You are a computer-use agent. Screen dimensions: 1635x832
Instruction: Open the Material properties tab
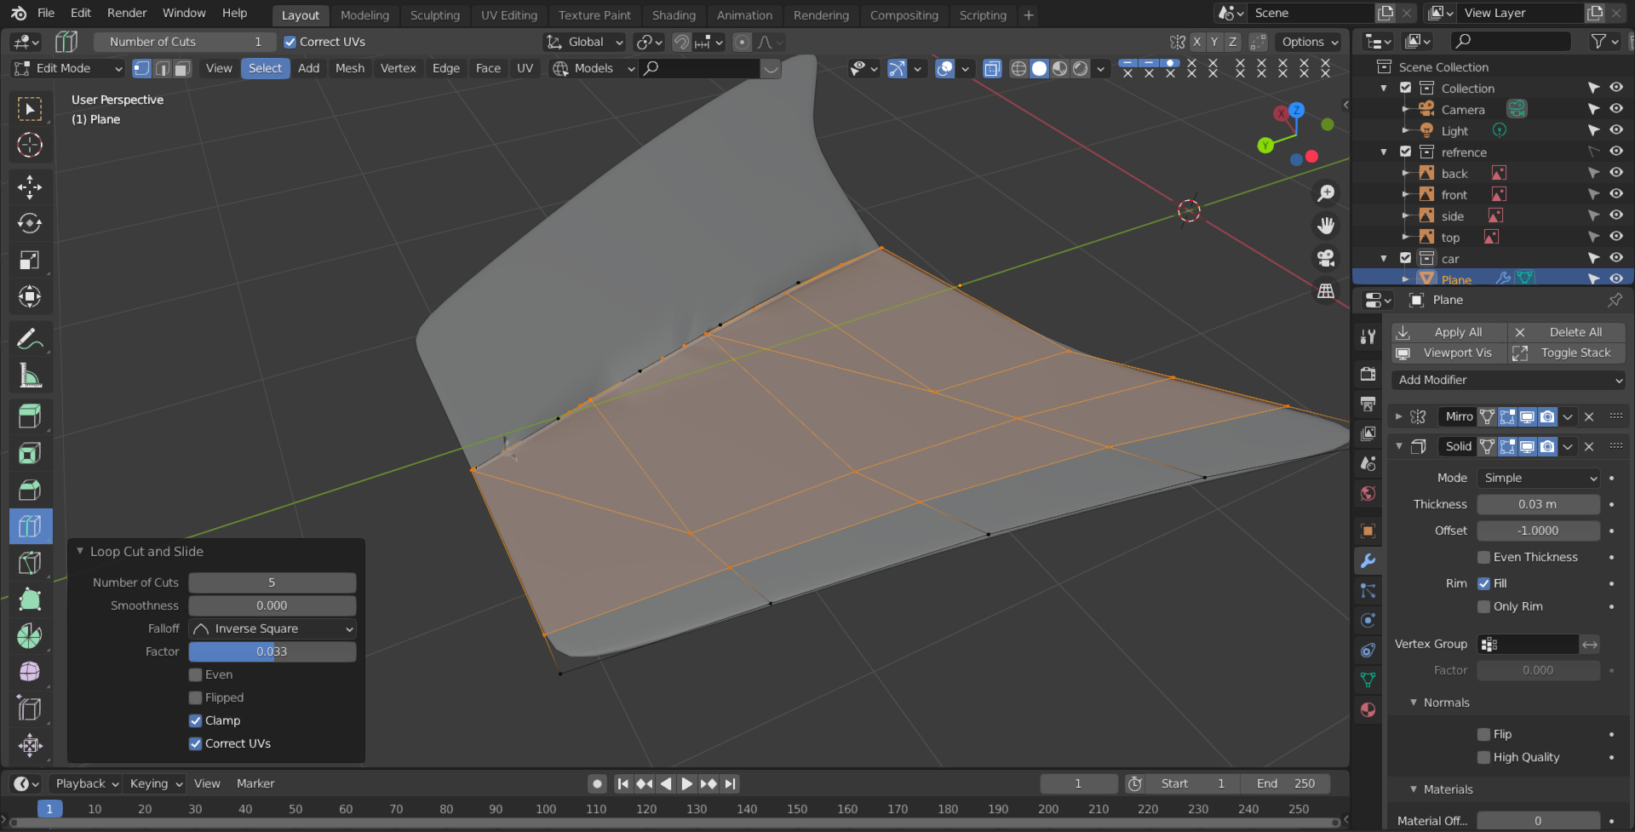pos(1368,710)
